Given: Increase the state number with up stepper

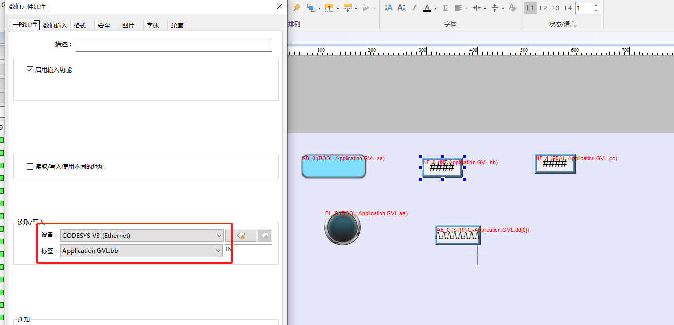Looking at the screenshot, I should [596, 5].
